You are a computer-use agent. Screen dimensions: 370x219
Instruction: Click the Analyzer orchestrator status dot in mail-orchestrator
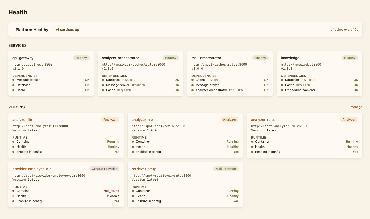(192, 90)
